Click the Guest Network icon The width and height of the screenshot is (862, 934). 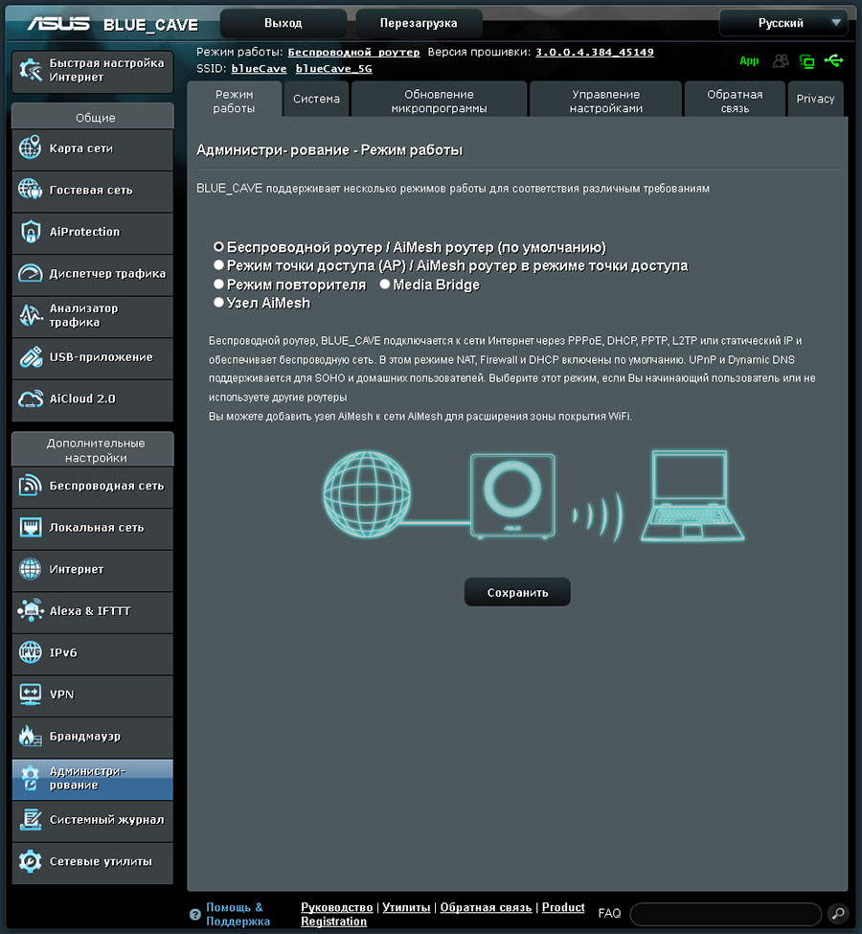coord(30,190)
